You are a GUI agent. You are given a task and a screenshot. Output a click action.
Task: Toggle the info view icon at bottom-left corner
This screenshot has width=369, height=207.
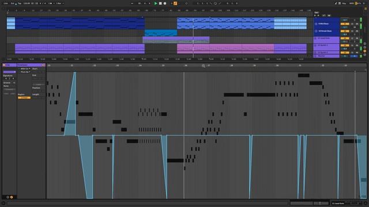click(3, 203)
